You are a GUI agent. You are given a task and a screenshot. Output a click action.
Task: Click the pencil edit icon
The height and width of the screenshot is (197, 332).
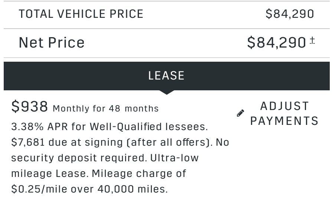click(240, 113)
